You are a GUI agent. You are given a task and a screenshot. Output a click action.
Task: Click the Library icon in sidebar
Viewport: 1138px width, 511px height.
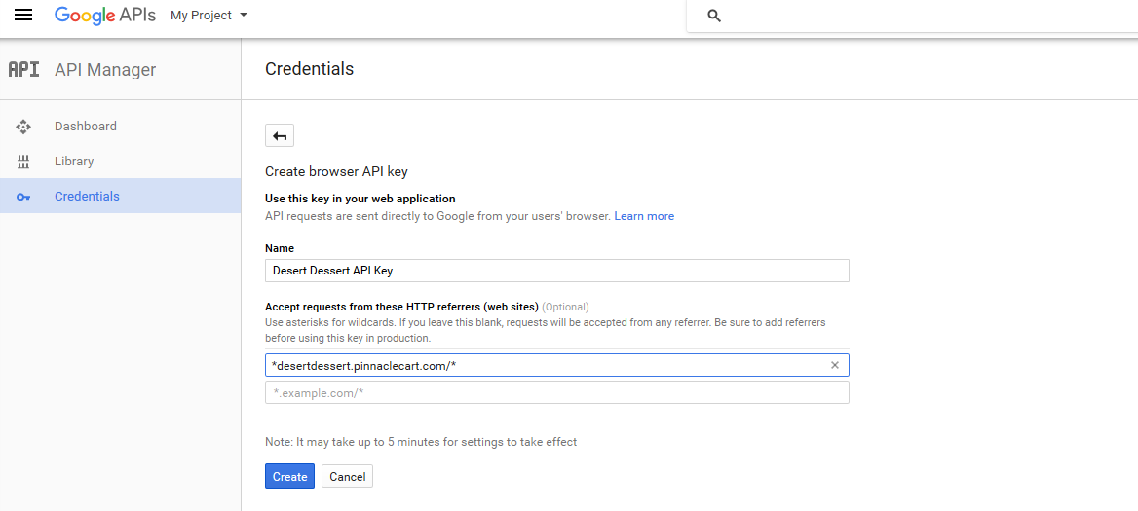pyautogui.click(x=23, y=162)
